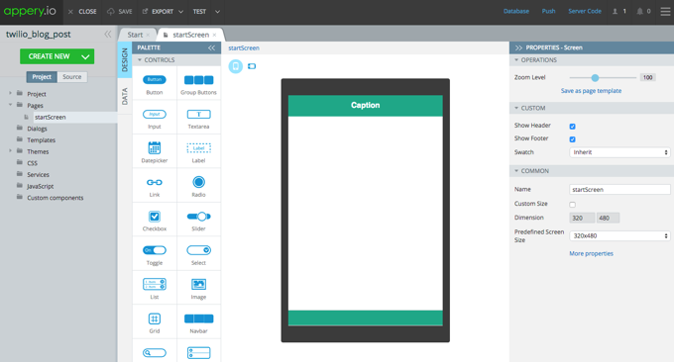Select the Image control icon

click(x=198, y=284)
